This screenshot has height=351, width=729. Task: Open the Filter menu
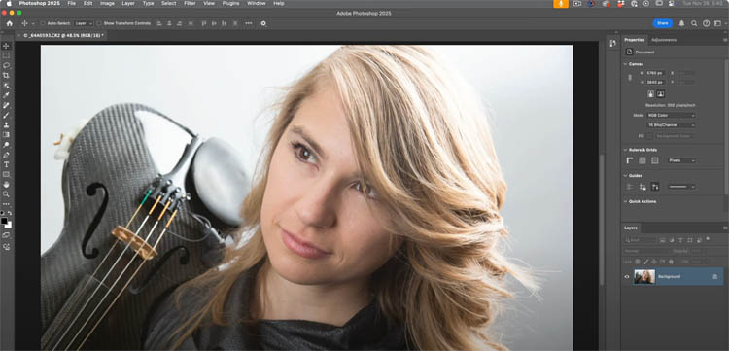click(190, 3)
